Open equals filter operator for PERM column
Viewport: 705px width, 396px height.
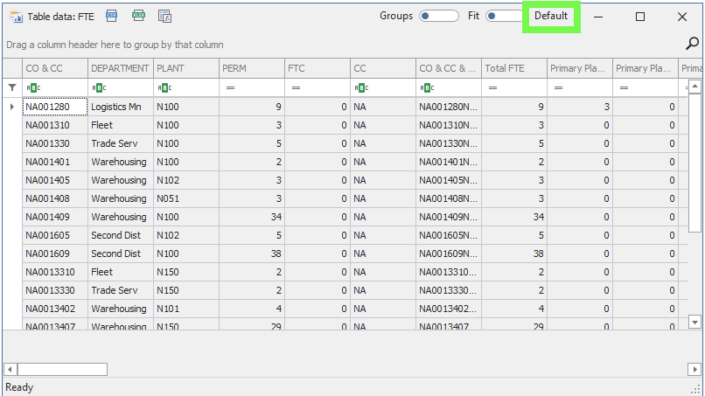click(x=230, y=87)
